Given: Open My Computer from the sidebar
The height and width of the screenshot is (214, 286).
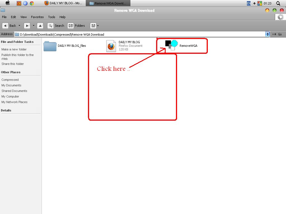Looking at the screenshot, I should pyautogui.click(x=10, y=96).
